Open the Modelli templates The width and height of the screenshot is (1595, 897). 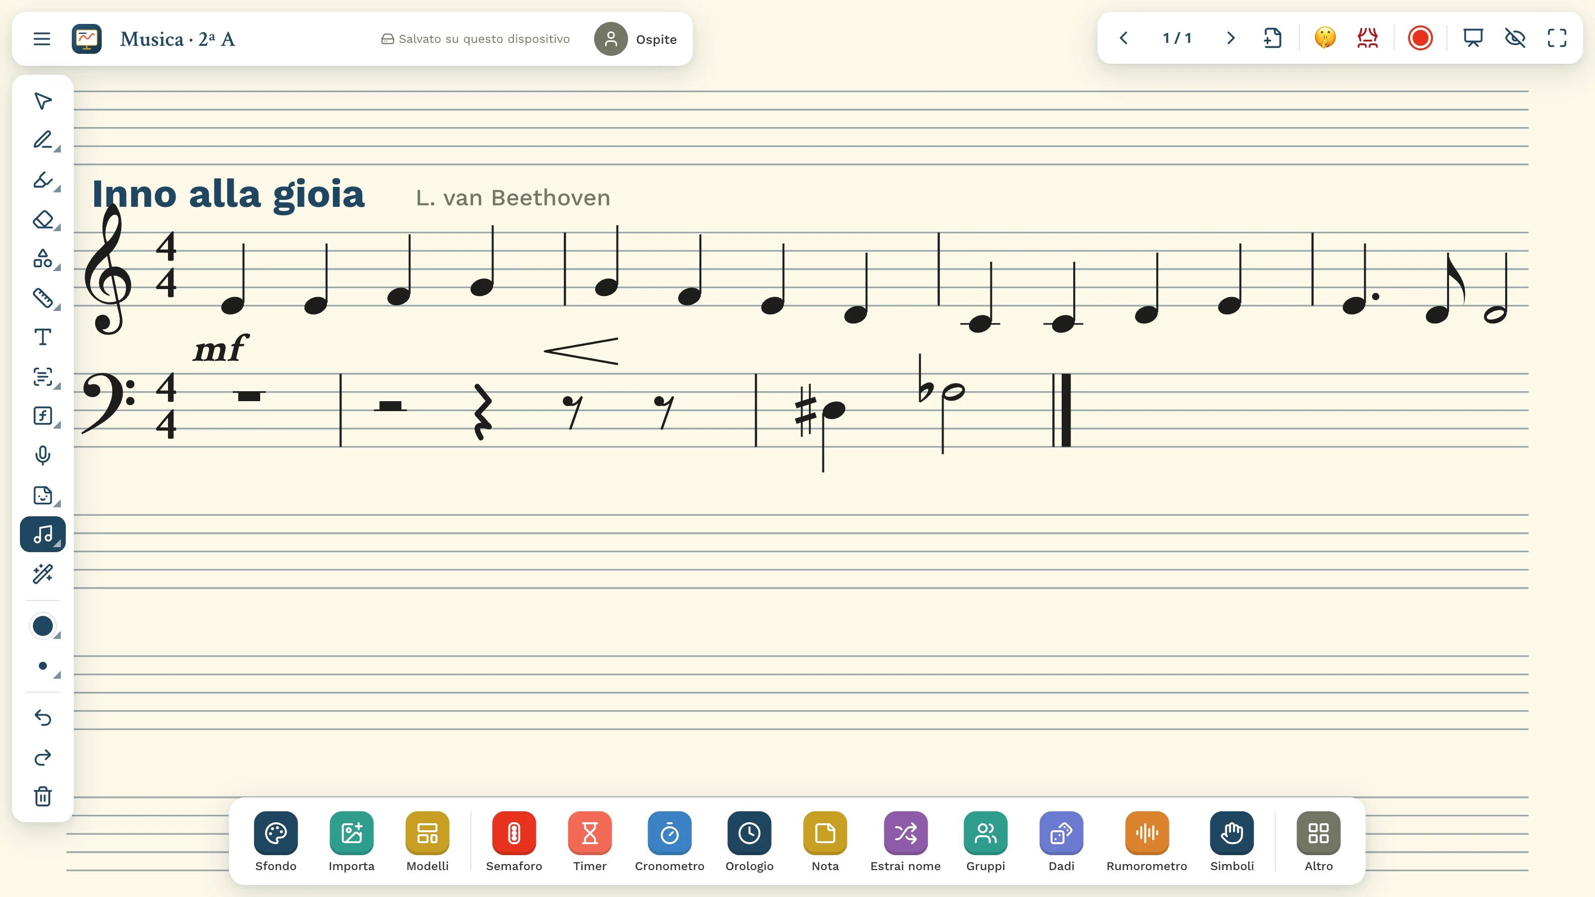[427, 841]
